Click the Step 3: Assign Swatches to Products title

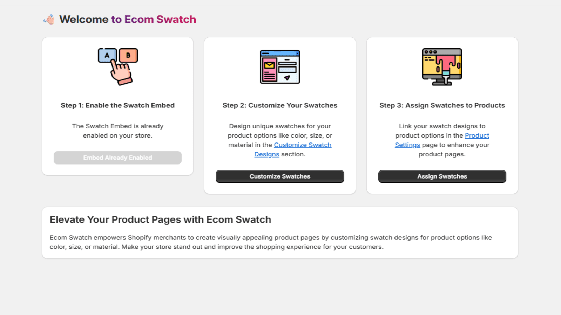[x=442, y=105]
